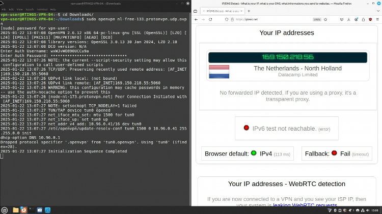Reset the Firefox zoom level badge
Screen dimensions: 382x214
pos(317,19)
